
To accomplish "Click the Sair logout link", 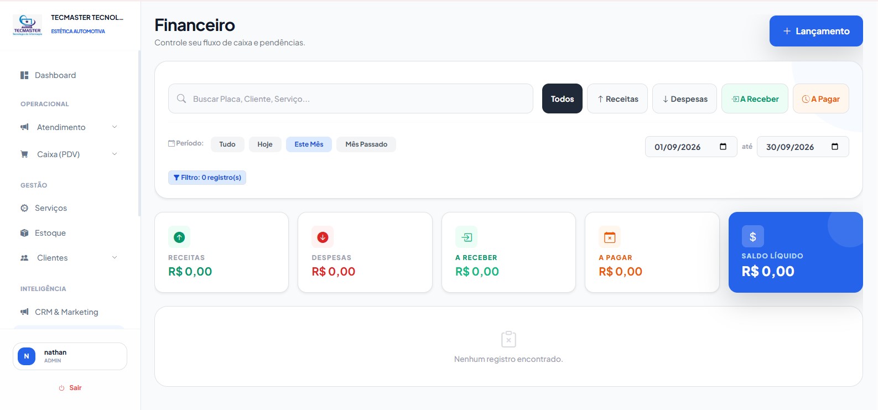I will (70, 388).
